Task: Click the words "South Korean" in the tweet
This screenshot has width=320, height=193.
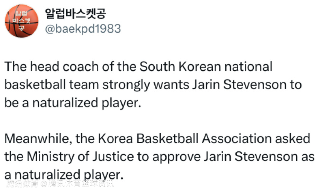Action: coord(180,66)
